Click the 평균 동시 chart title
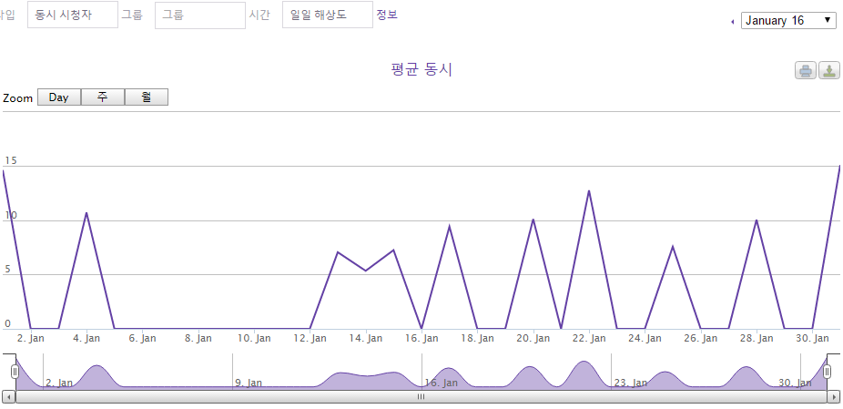This screenshot has width=843, height=409. point(421,70)
